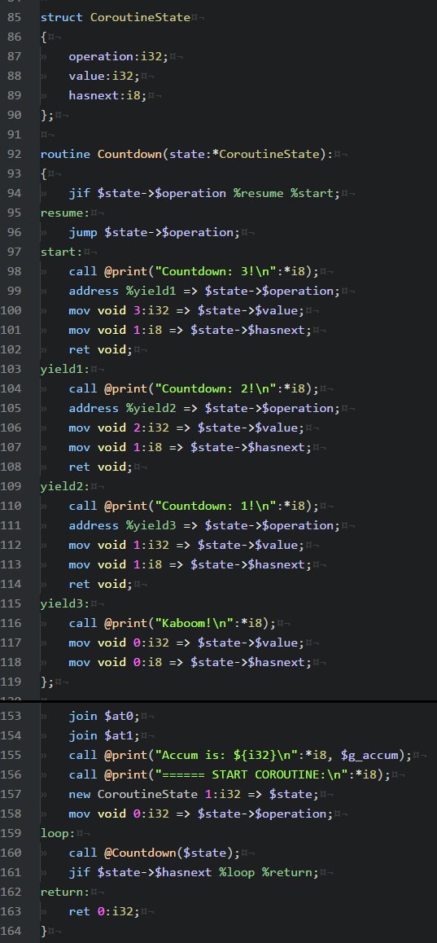Viewport: 437px width, 943px height.
Task: Click the 'yield1:' label
Action: 65,369
